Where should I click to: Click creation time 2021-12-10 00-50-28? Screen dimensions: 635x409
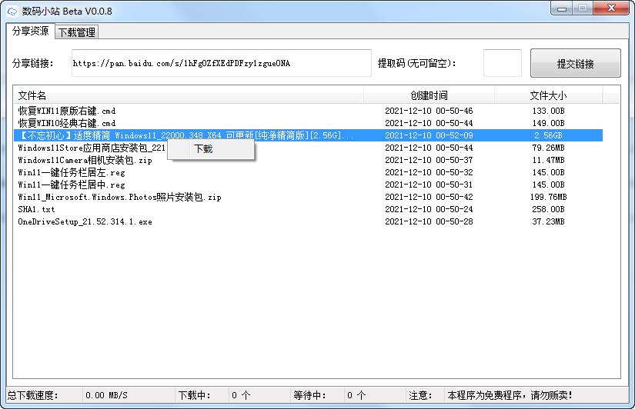pyautogui.click(x=429, y=221)
